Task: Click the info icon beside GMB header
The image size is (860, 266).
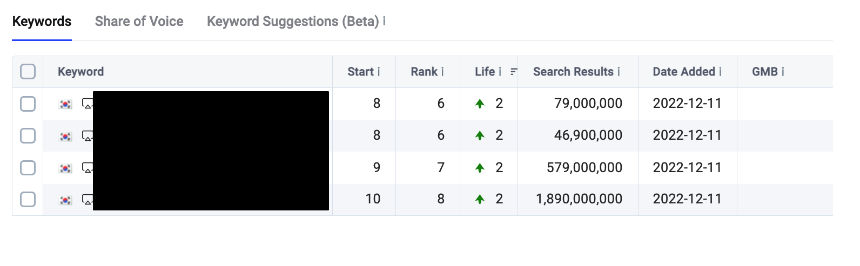Action: coord(783,72)
